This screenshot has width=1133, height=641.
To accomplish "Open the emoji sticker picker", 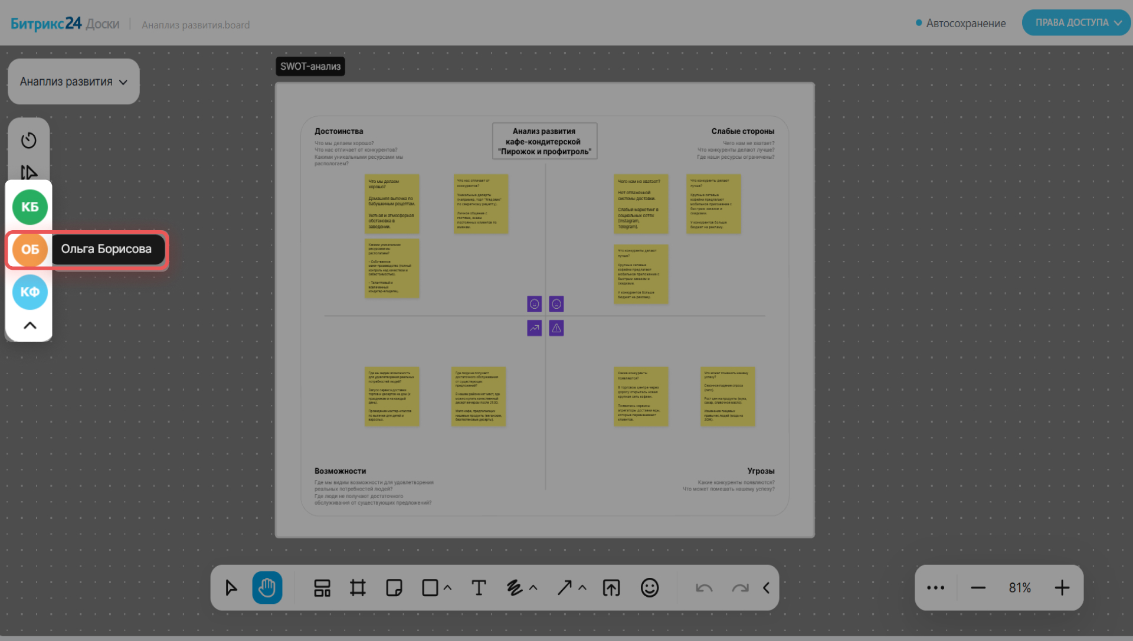I will point(650,588).
